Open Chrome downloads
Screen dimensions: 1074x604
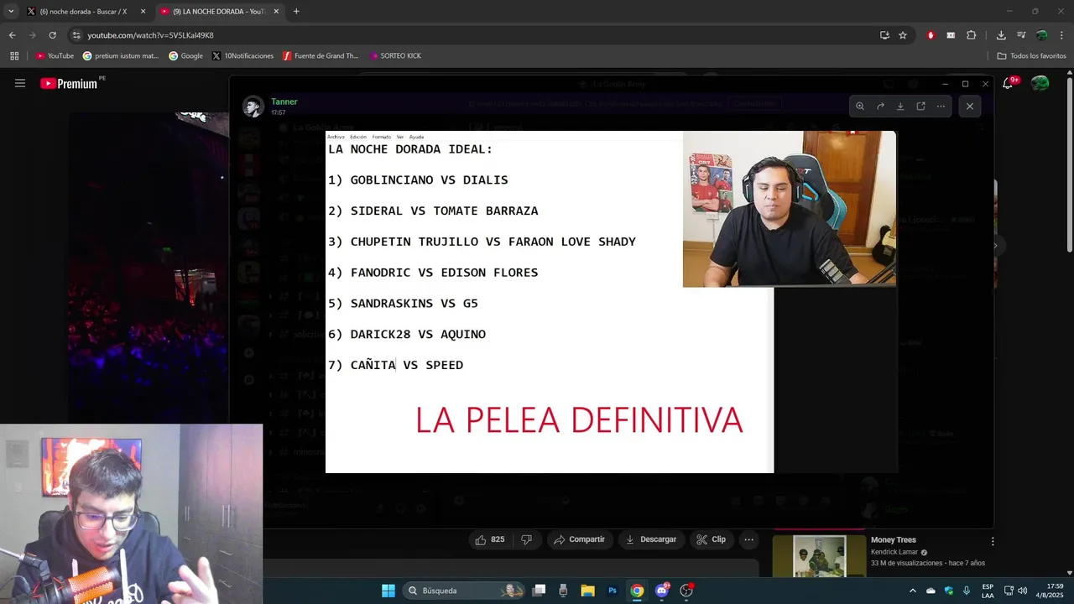pos(1001,35)
